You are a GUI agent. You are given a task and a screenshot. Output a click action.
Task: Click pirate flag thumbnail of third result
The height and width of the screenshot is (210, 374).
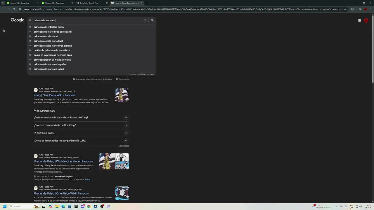[122, 193]
